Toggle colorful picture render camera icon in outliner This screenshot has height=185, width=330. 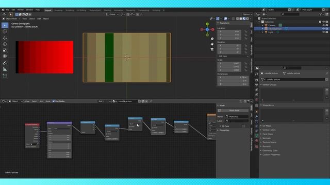327,29
